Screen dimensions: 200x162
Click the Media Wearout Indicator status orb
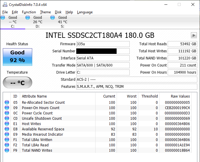point(7,135)
